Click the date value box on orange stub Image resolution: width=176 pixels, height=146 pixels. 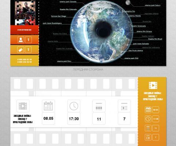(155, 109)
